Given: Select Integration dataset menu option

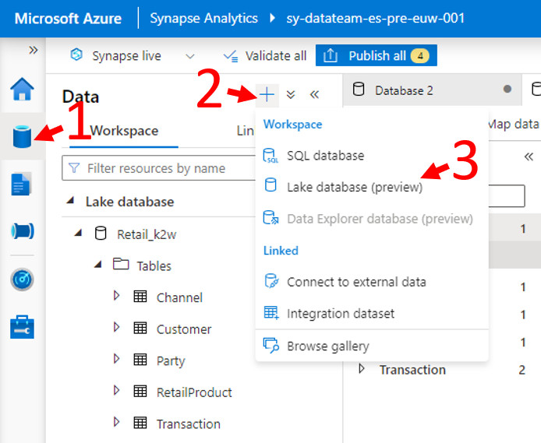Looking at the screenshot, I should [372, 314].
